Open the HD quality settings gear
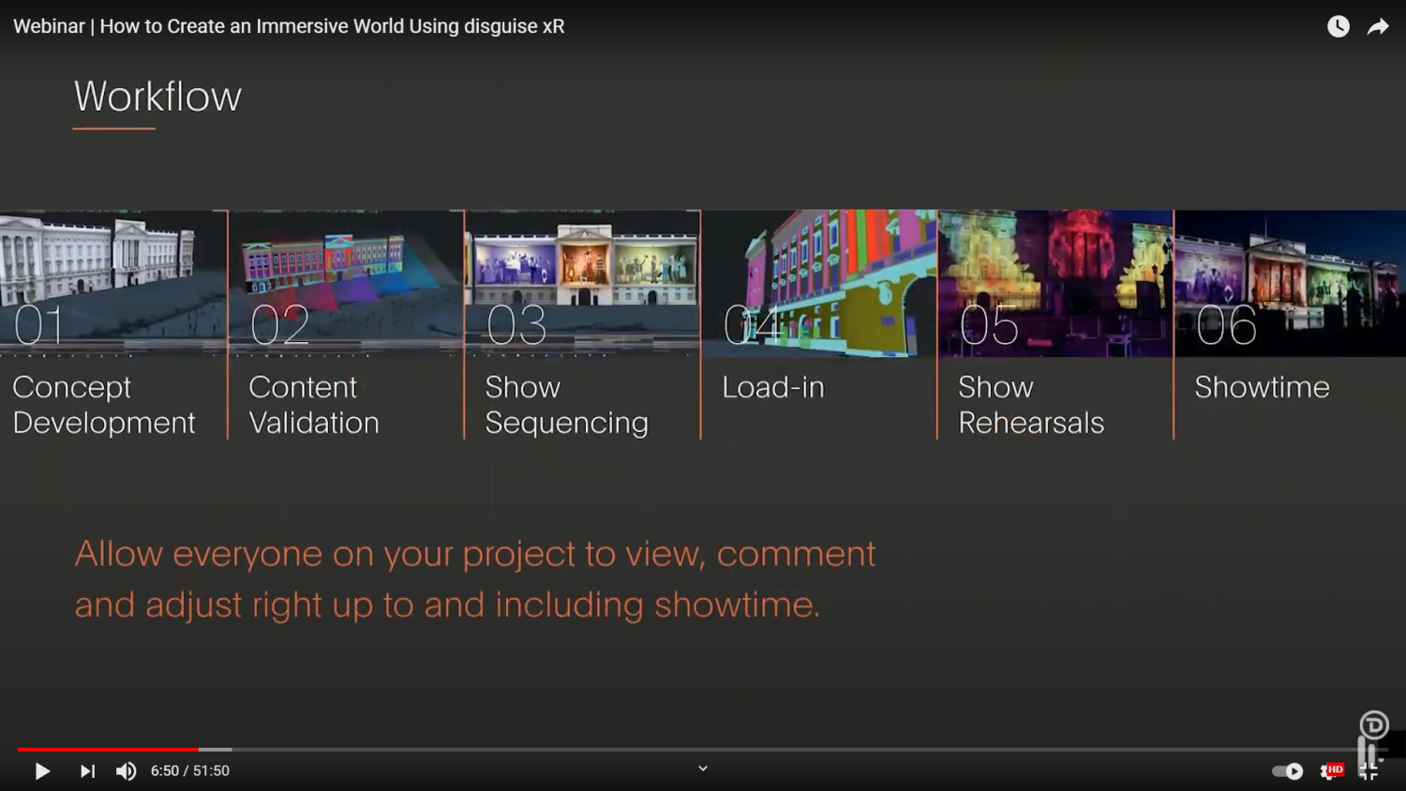The width and height of the screenshot is (1406, 791). (x=1331, y=771)
